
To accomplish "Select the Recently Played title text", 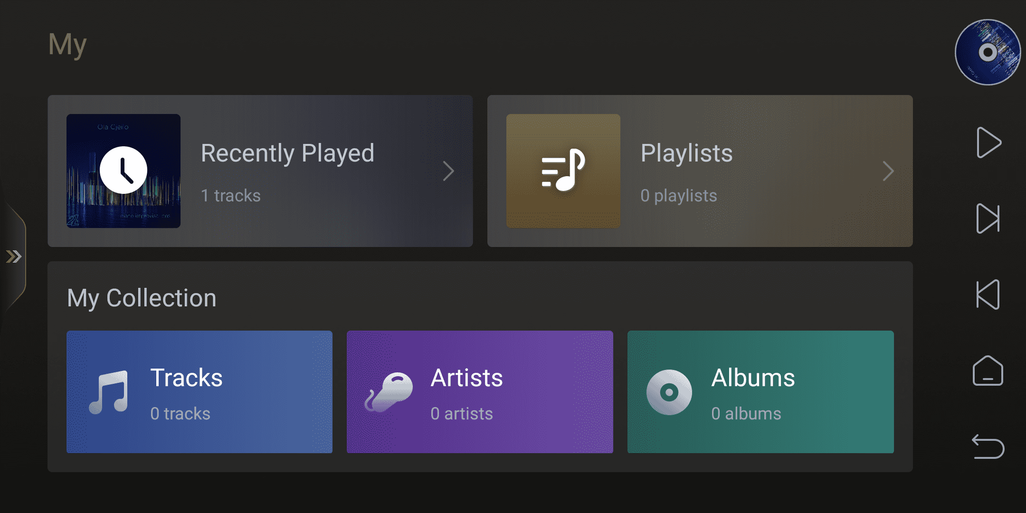I will click(x=288, y=153).
